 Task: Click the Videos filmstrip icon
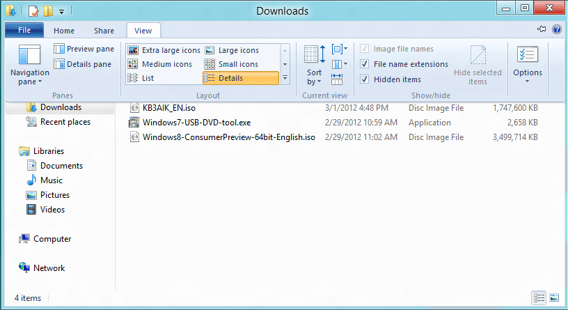pyautogui.click(x=31, y=209)
